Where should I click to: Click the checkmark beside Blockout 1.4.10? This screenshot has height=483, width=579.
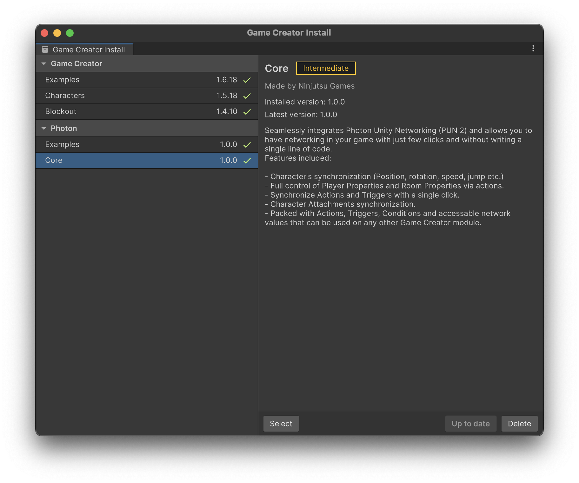(x=247, y=112)
